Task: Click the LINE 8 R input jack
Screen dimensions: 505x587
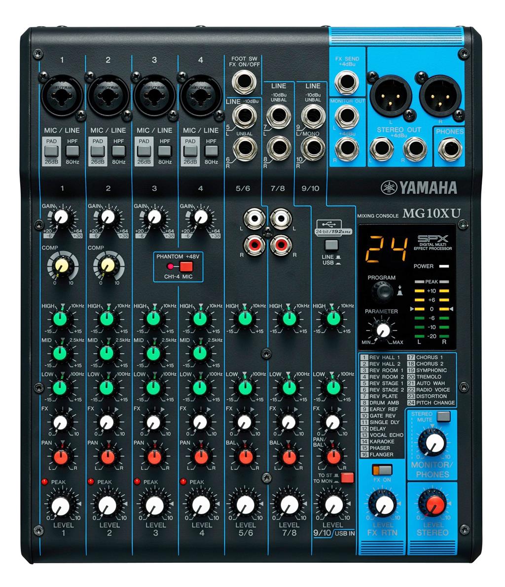Action: [279, 148]
